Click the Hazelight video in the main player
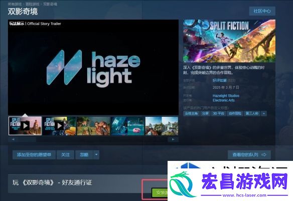The width and height of the screenshot is (293, 201). point(93,67)
